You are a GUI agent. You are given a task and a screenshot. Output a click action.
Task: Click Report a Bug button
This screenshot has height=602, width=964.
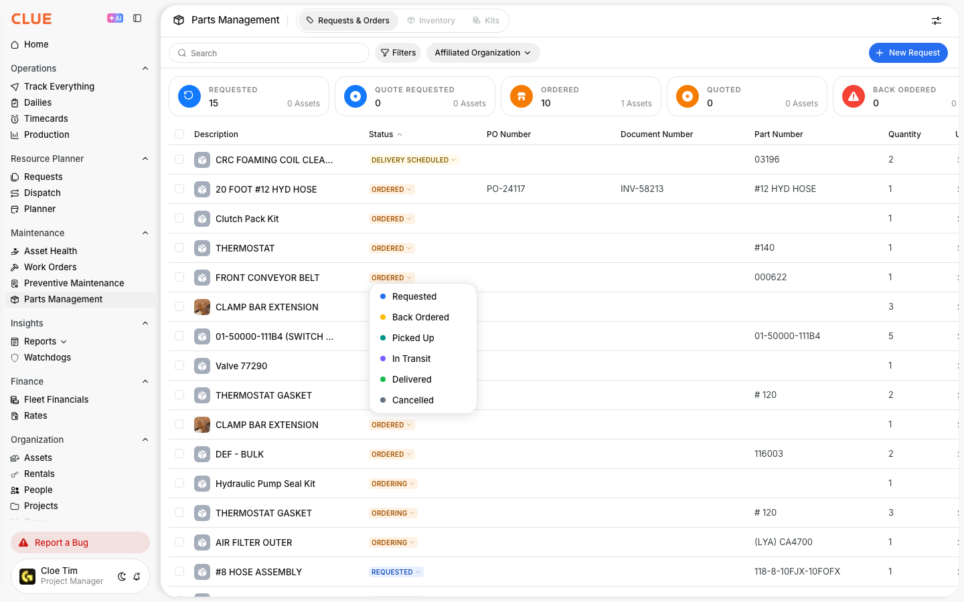(x=80, y=542)
